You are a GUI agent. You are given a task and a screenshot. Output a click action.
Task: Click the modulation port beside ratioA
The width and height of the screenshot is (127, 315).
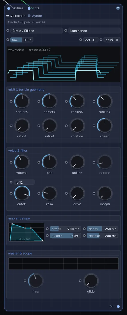(x=11, y=126)
